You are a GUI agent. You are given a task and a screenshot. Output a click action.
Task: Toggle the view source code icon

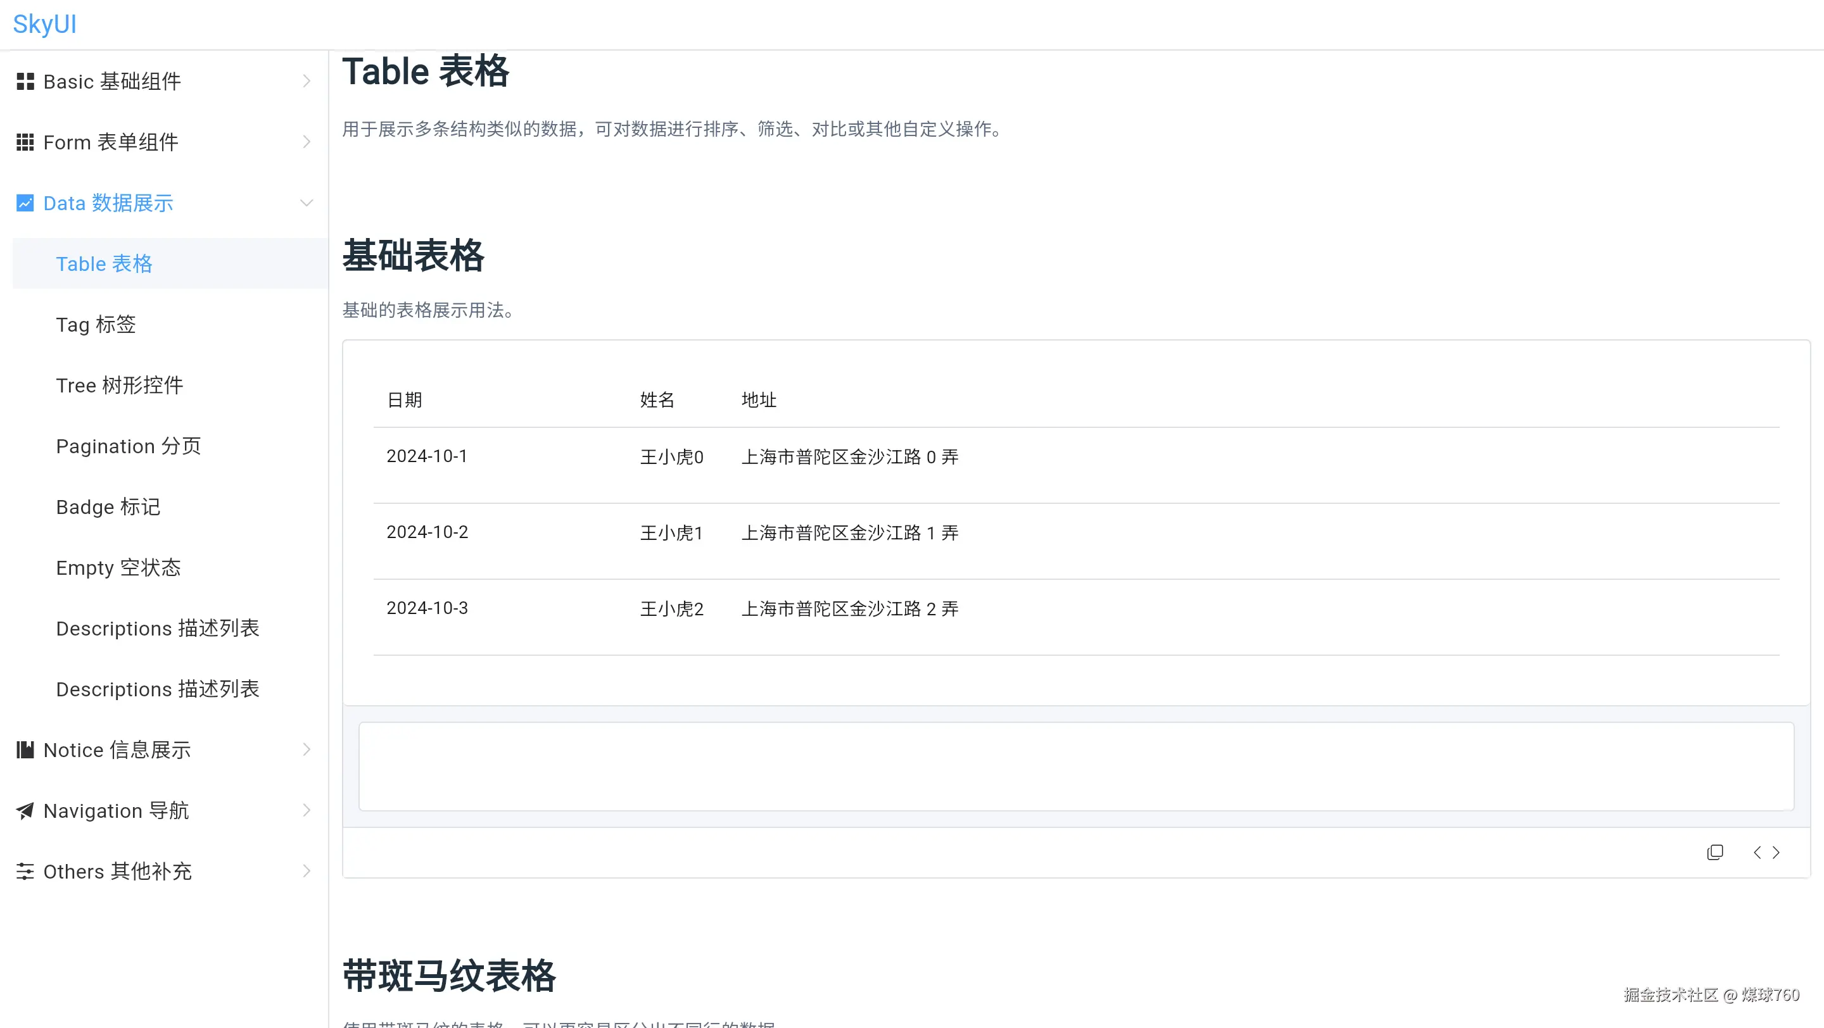[1766, 852]
